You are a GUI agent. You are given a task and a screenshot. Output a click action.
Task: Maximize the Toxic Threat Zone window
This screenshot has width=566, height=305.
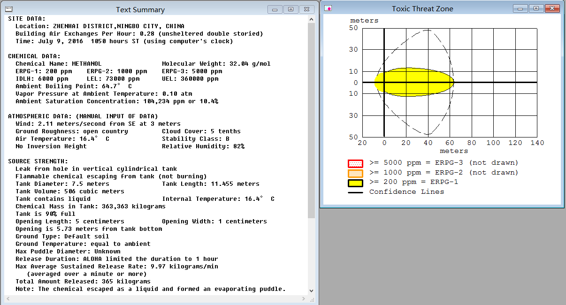[x=537, y=8]
